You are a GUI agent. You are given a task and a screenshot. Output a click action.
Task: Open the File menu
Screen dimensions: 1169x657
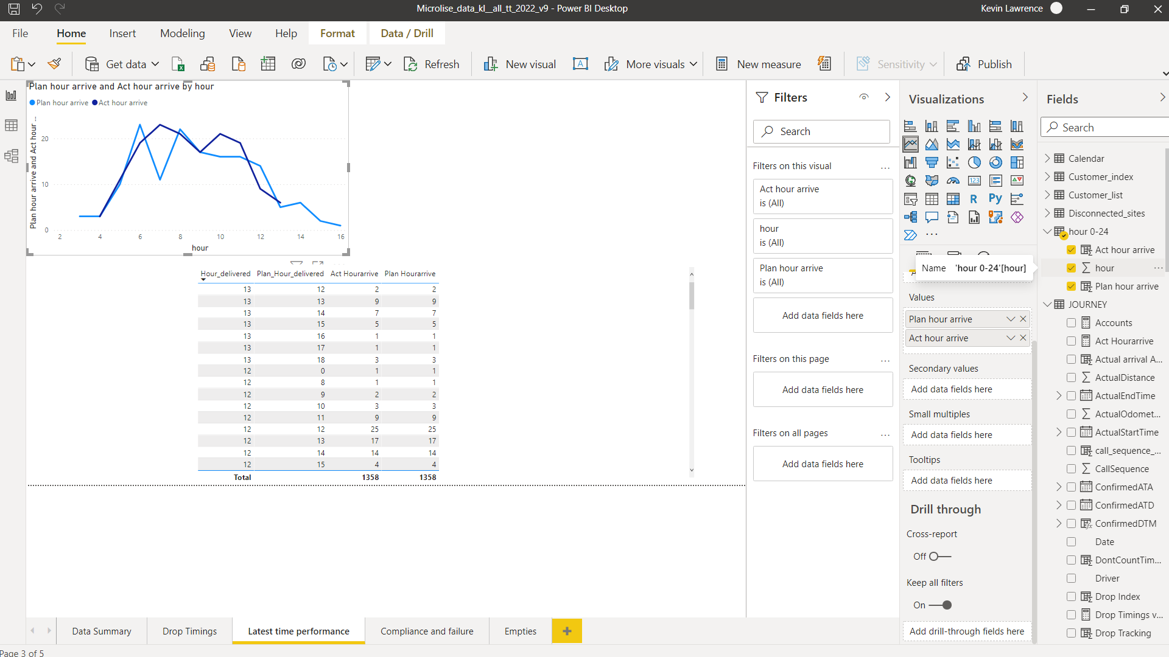(x=20, y=33)
